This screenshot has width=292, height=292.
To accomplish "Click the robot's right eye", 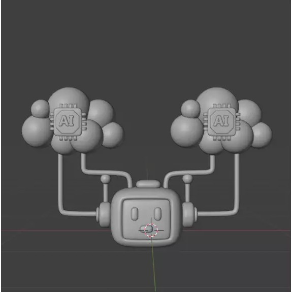I will click(158, 214).
